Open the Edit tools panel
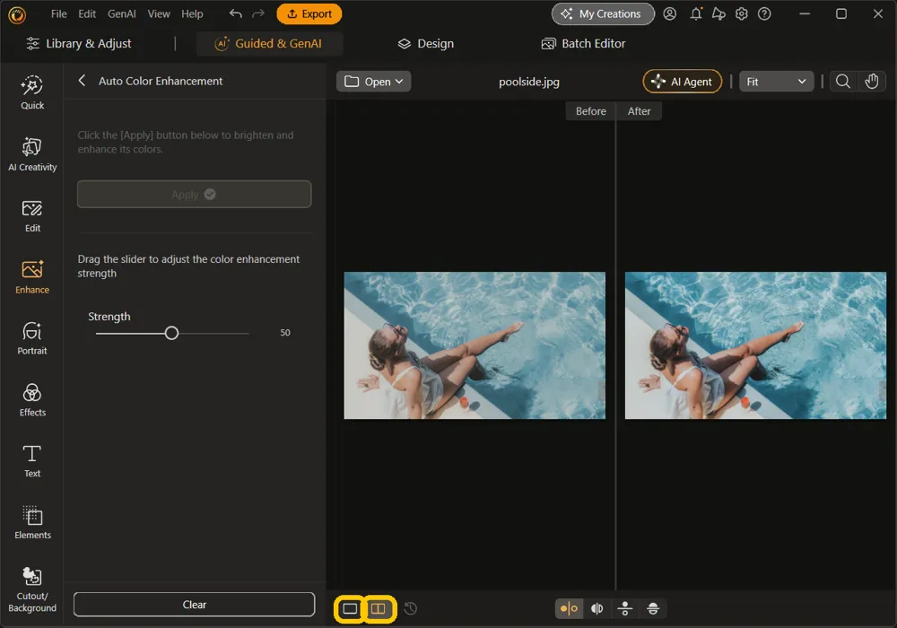 point(32,216)
